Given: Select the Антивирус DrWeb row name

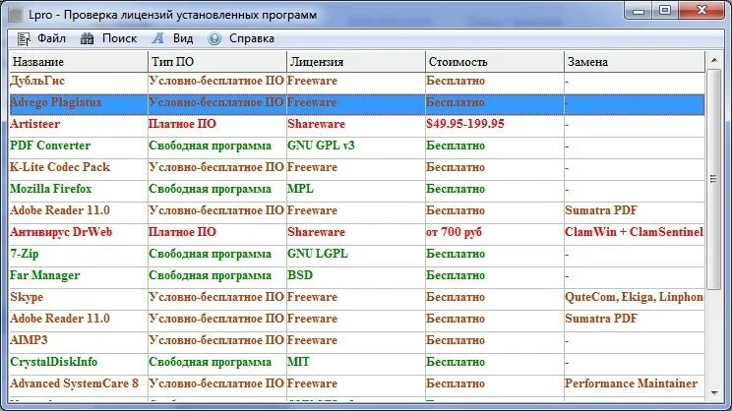Looking at the screenshot, I should (61, 232).
